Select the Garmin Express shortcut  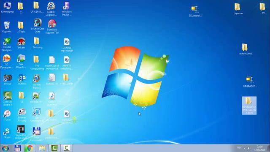coord(37,81)
